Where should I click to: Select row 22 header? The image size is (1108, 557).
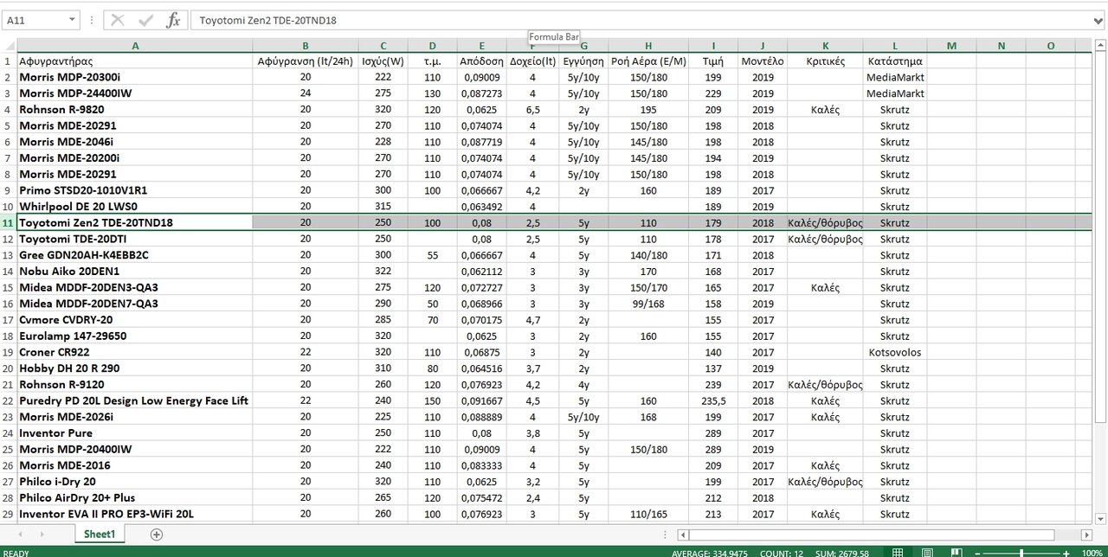[x=9, y=401]
